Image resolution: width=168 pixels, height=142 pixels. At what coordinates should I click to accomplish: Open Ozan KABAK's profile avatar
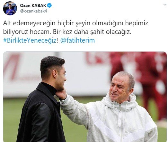click(10, 8)
